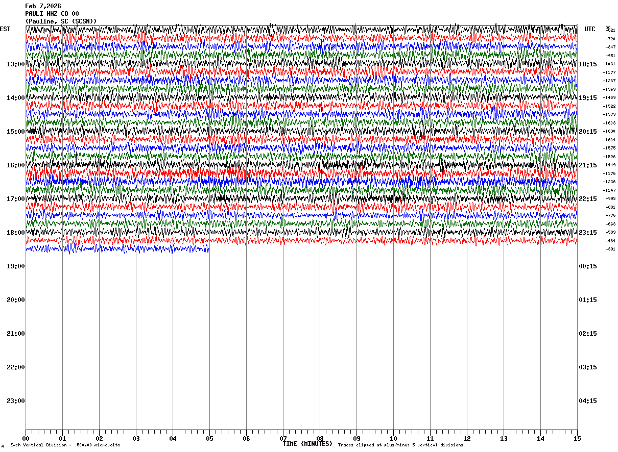
Task: Select the 23:00 EST time label
Action: (x=16, y=401)
